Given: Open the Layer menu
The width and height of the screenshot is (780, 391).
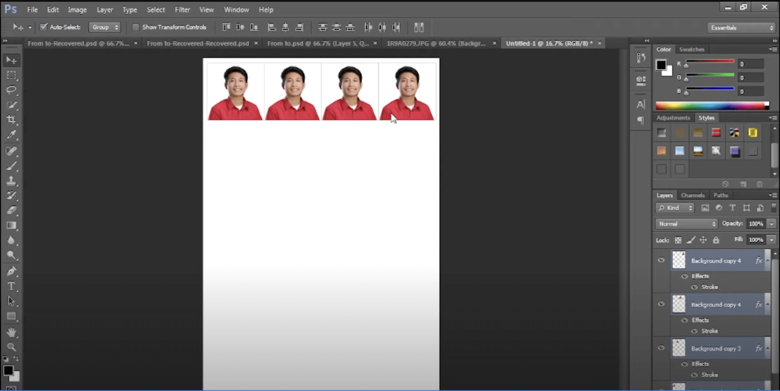Looking at the screenshot, I should click(x=104, y=9).
